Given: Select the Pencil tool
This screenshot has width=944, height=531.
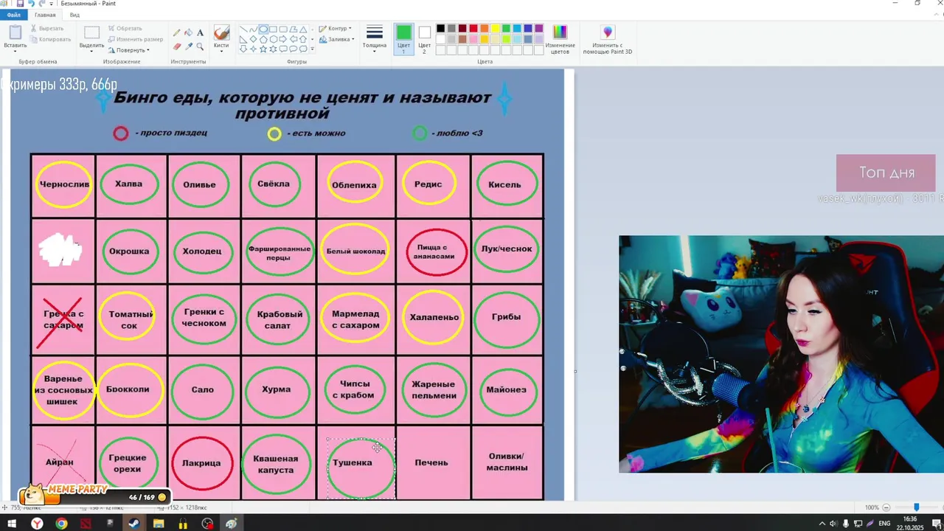Looking at the screenshot, I should (177, 32).
